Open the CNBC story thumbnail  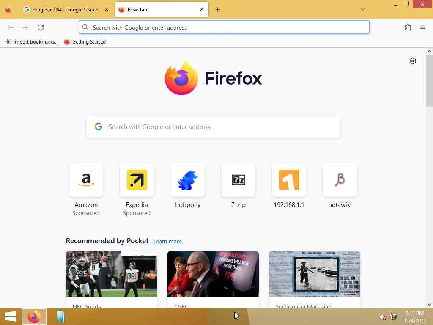[213, 274]
